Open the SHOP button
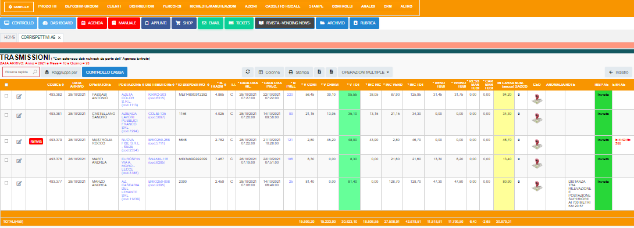The image size is (634, 228). pyautogui.click(x=184, y=23)
